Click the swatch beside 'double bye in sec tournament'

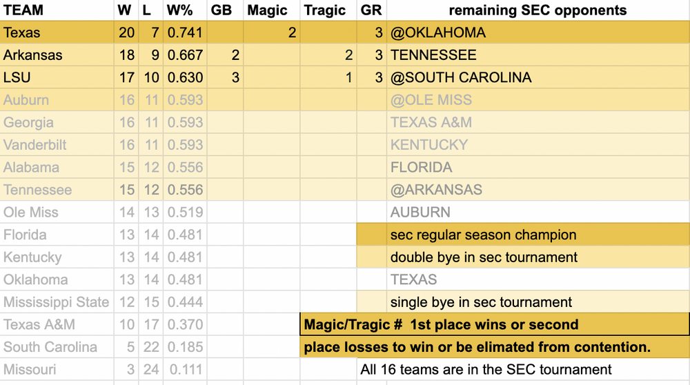pyautogui.click(x=371, y=257)
